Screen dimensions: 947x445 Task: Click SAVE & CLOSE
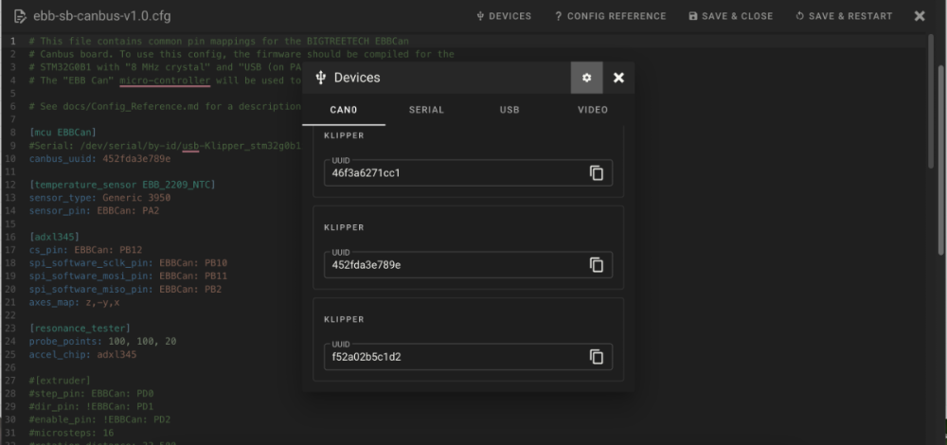pos(731,16)
